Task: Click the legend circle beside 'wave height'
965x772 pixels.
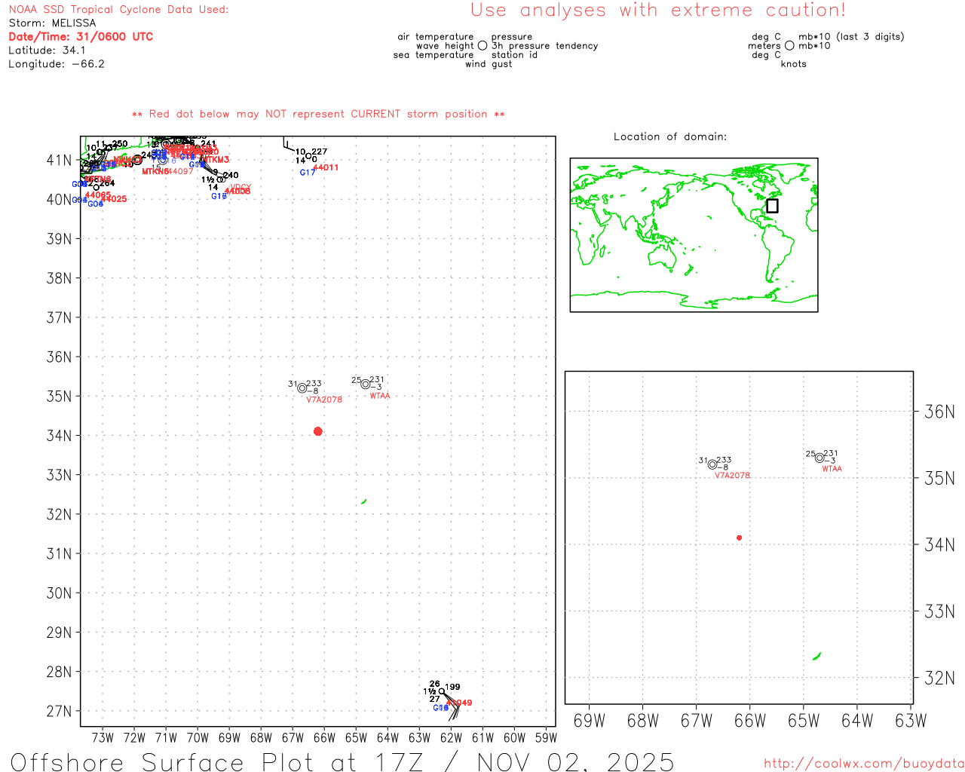Action: pyautogui.click(x=482, y=45)
